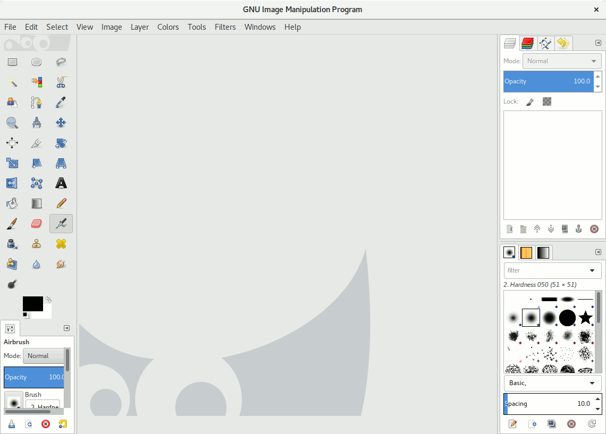Select the Zoom magnifier tool
This screenshot has width=606, height=434.
click(12, 123)
